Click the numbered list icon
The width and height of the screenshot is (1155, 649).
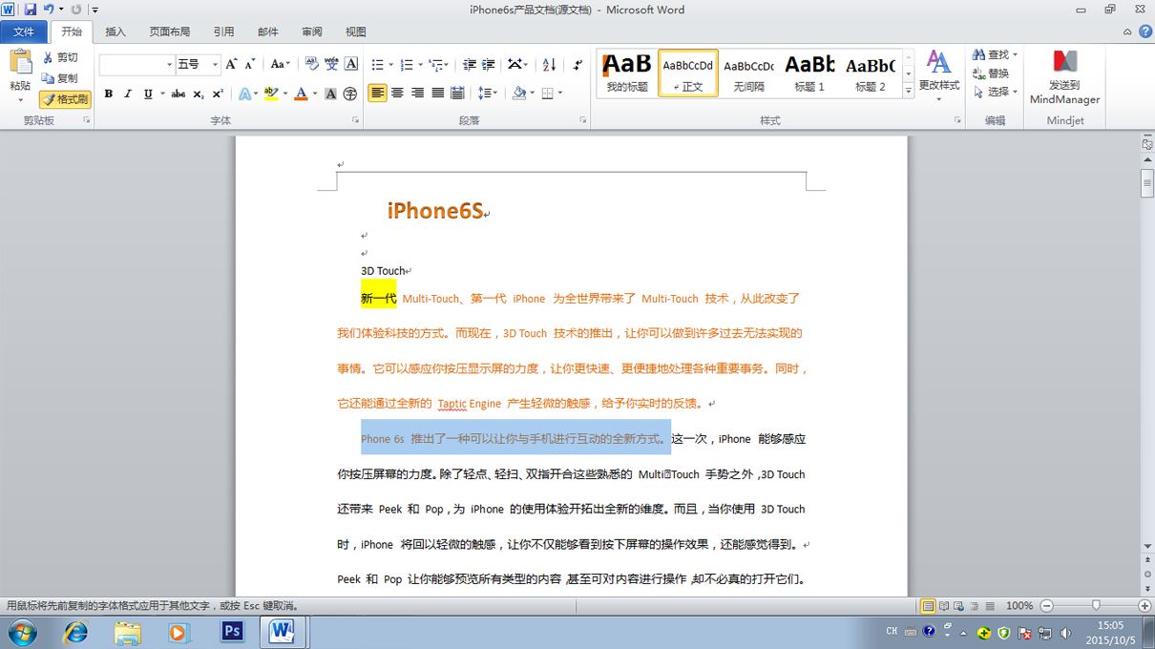click(407, 64)
